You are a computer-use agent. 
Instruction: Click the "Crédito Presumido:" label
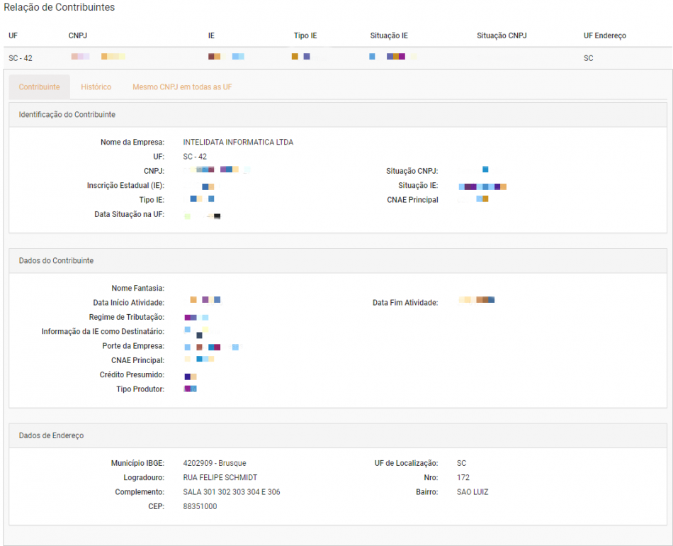[132, 374]
